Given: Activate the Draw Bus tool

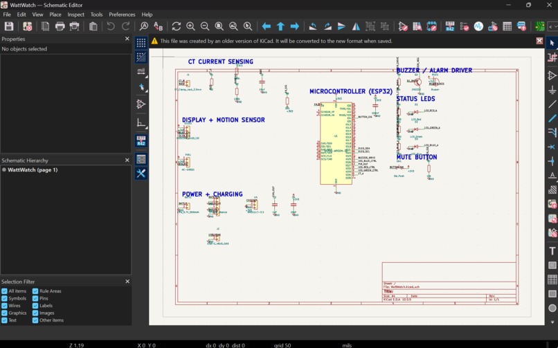Looking at the screenshot, I should 552,118.
